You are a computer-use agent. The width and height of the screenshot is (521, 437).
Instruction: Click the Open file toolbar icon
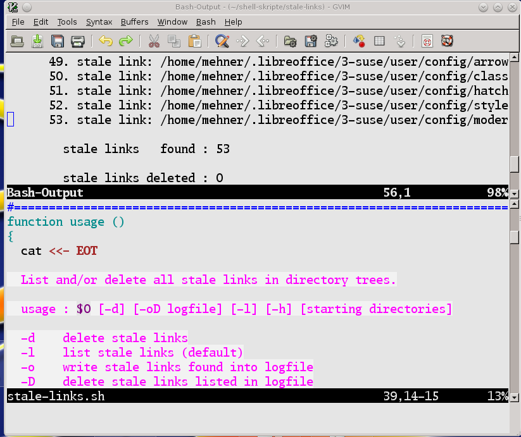click(x=17, y=41)
